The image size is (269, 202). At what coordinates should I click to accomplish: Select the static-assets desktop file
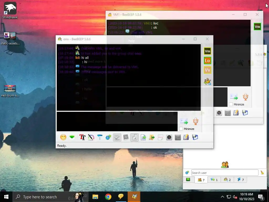click(10, 38)
